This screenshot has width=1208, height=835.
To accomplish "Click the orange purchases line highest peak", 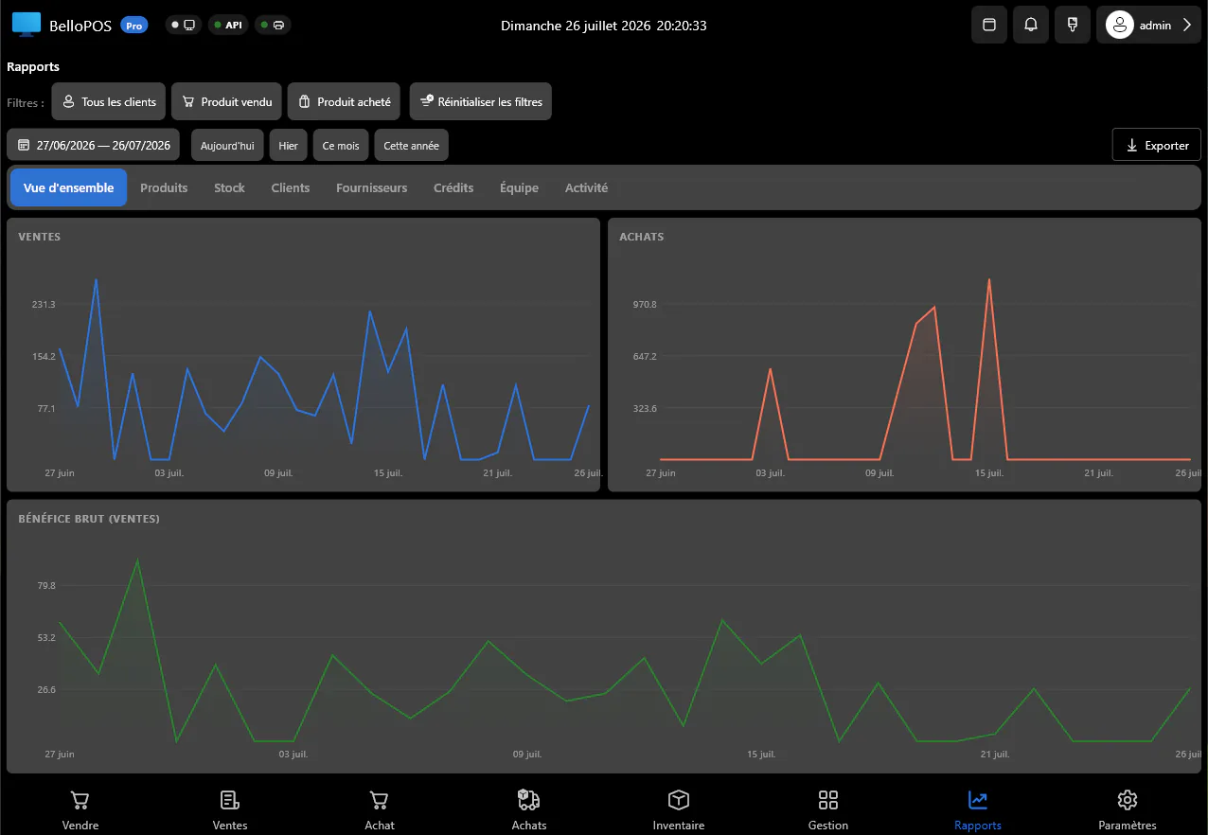I will pos(989,279).
